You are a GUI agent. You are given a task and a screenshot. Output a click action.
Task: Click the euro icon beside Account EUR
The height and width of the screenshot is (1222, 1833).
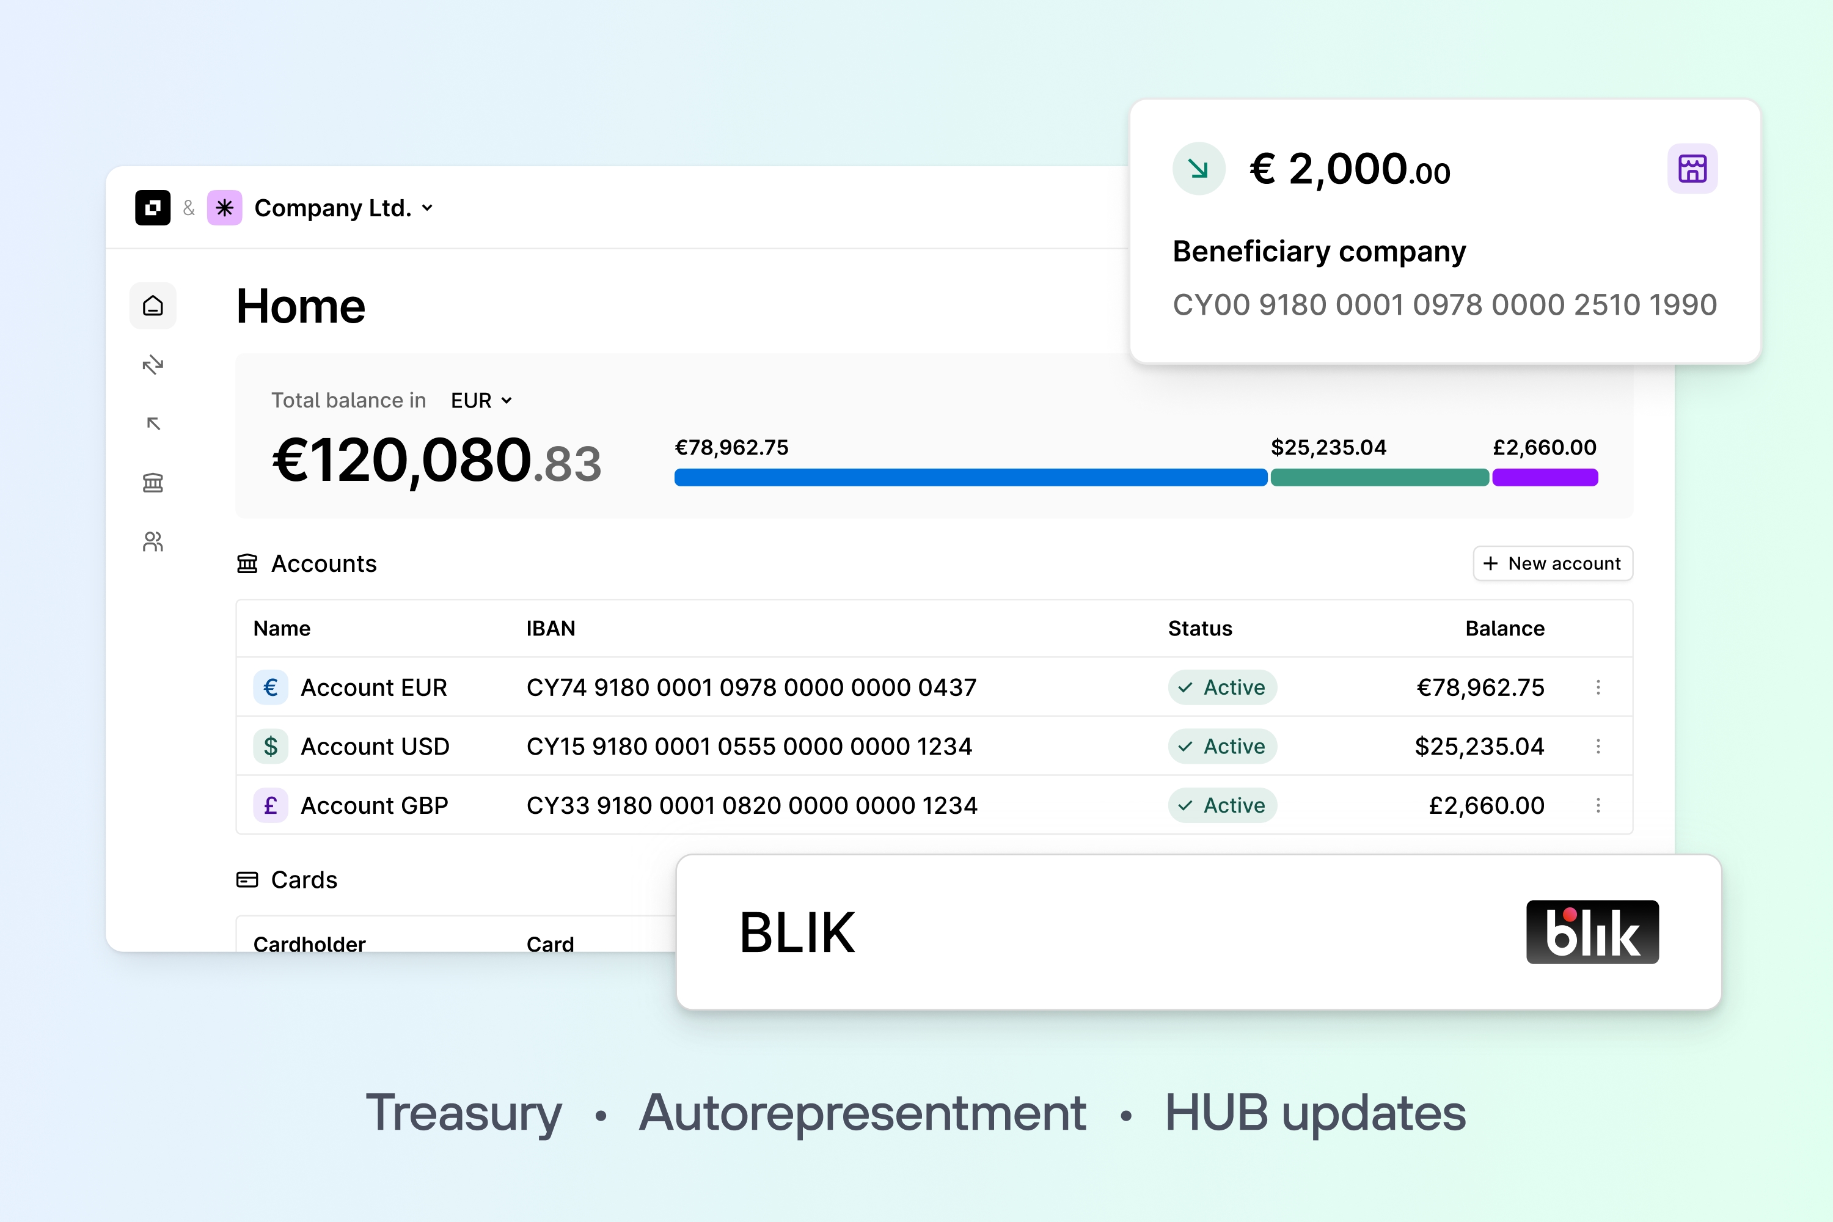271,687
